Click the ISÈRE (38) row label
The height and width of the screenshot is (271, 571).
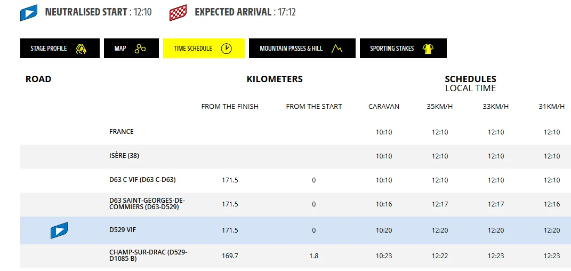click(x=124, y=156)
